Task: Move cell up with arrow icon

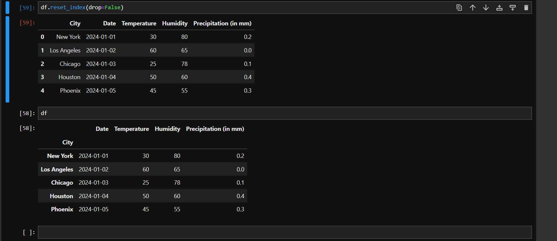Action: point(473,8)
